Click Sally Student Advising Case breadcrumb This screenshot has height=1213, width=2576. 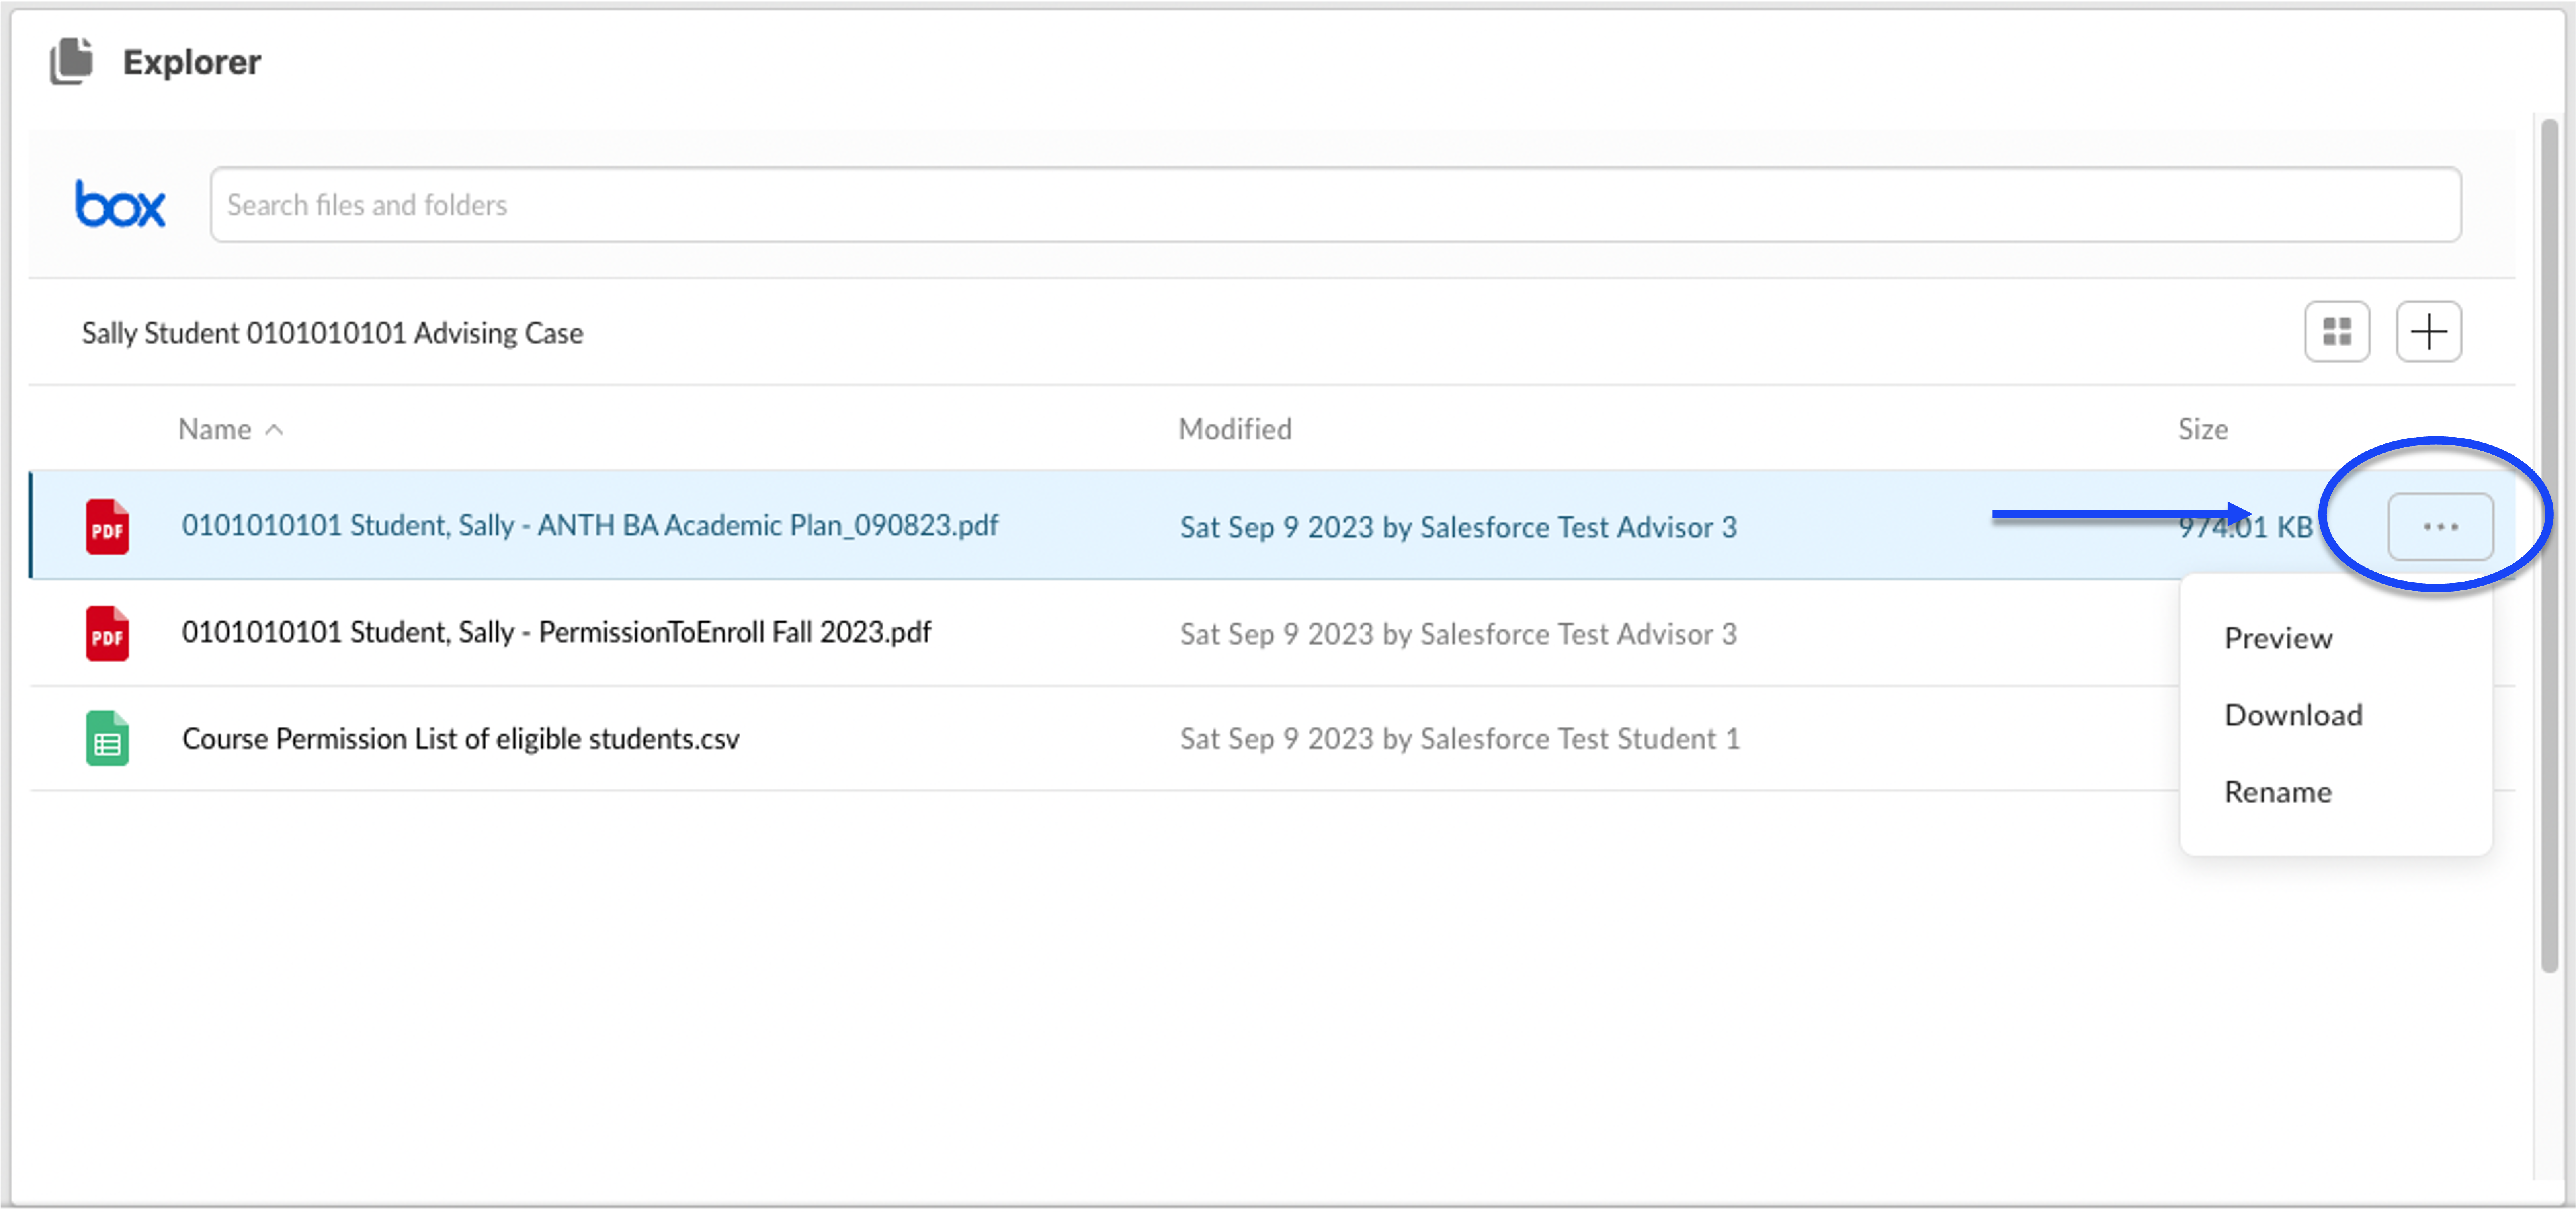pyautogui.click(x=332, y=332)
